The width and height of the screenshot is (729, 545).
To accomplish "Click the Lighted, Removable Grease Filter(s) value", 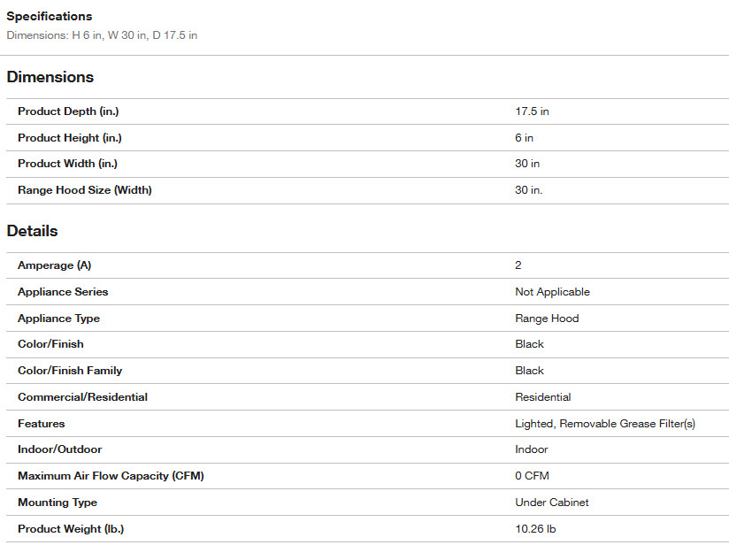I will (x=605, y=424).
